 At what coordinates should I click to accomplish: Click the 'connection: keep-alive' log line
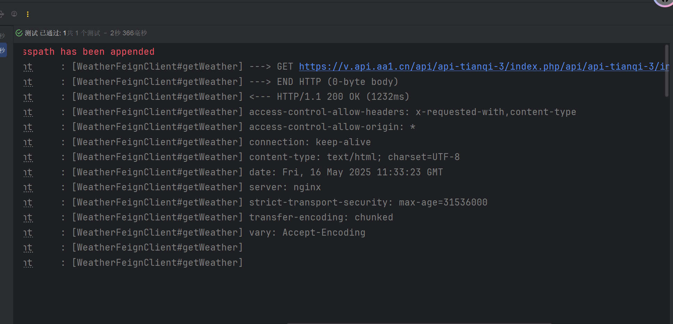pos(310,142)
